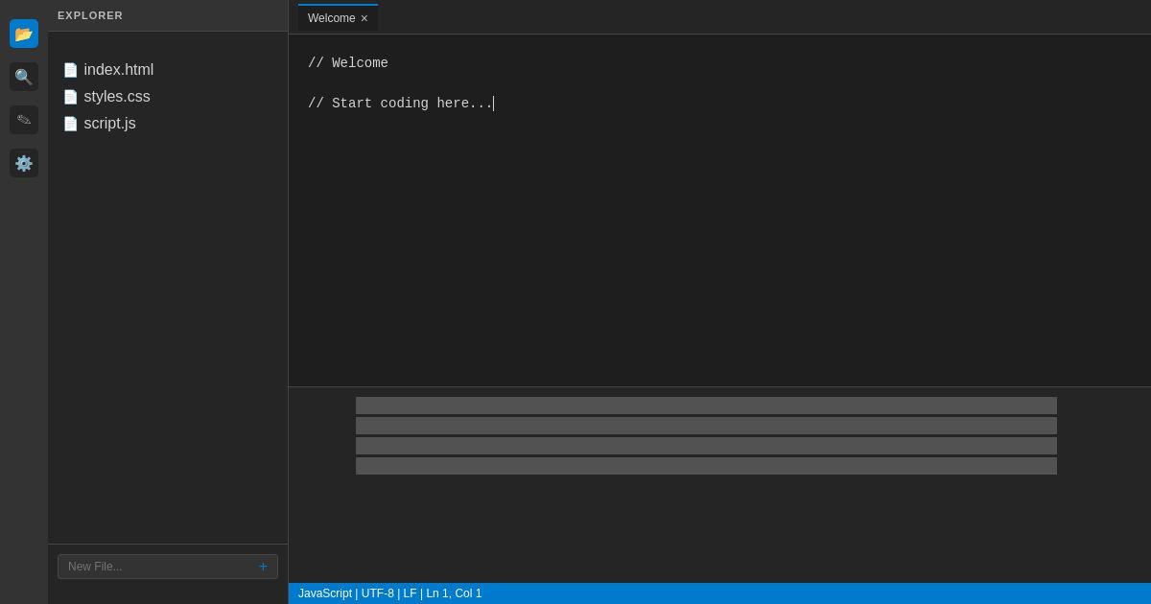Open the index.html file

pyautogui.click(x=119, y=70)
